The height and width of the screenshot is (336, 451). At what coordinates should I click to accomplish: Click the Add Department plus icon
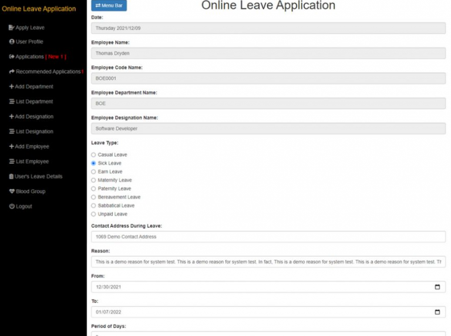pyautogui.click(x=11, y=87)
